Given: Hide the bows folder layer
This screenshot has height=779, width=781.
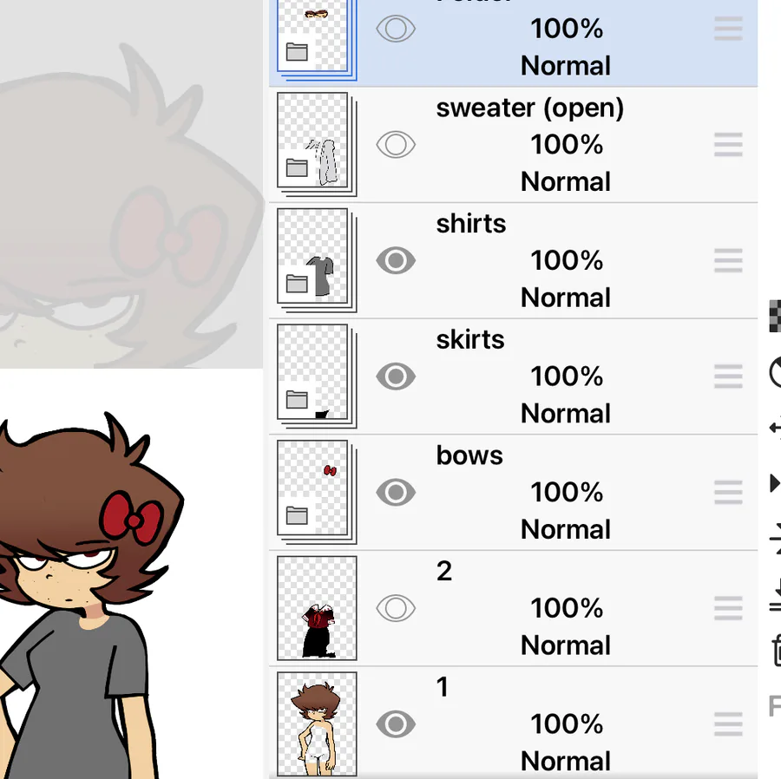Looking at the screenshot, I should coord(396,492).
